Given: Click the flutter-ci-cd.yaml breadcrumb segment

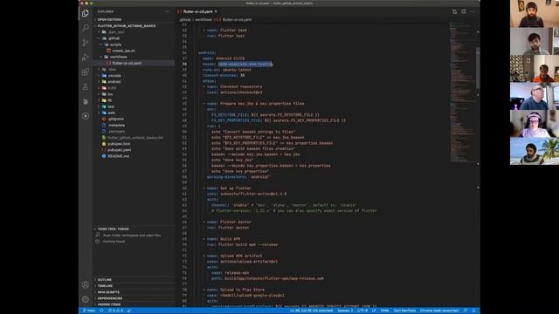Looking at the screenshot, I should coord(237,19).
